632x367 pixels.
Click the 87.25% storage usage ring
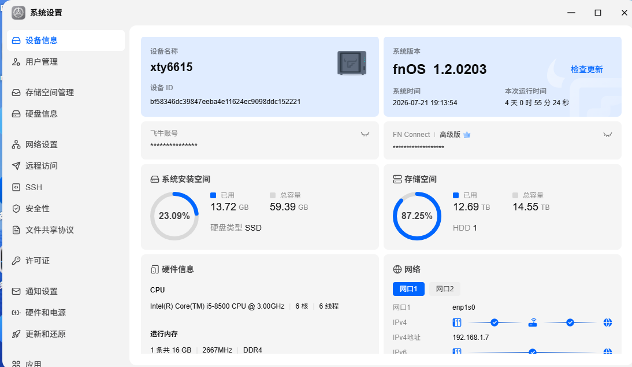pyautogui.click(x=417, y=216)
